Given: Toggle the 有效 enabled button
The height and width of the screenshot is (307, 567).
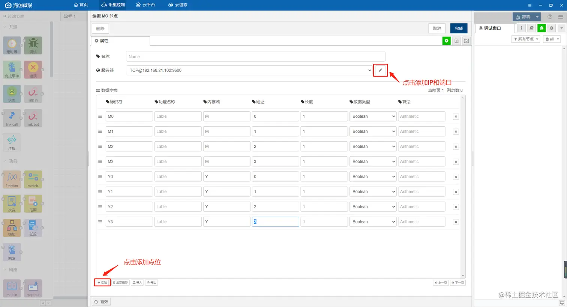Looking at the screenshot, I should [101, 302].
